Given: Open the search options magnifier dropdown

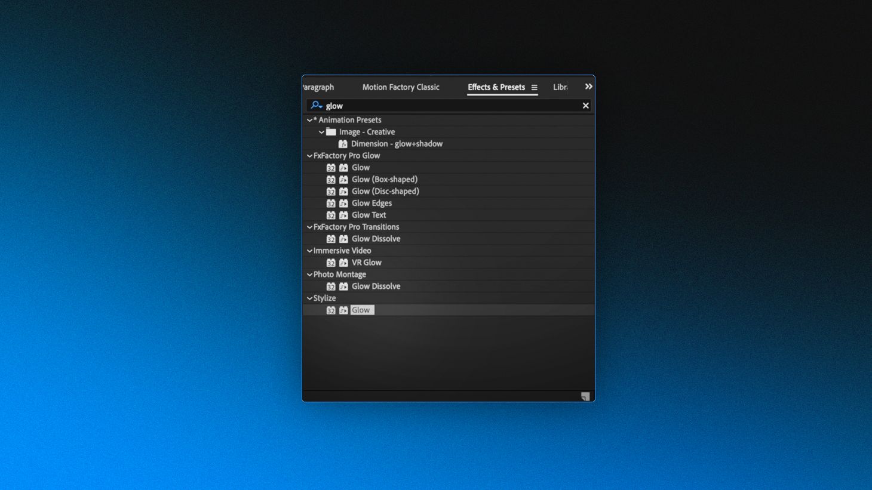Looking at the screenshot, I should click(x=317, y=106).
